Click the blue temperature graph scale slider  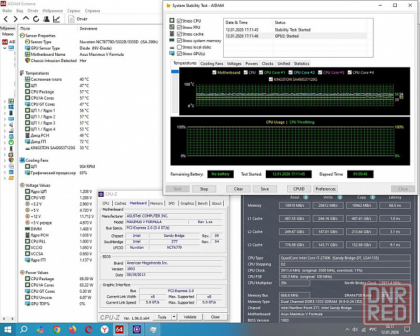176,70
